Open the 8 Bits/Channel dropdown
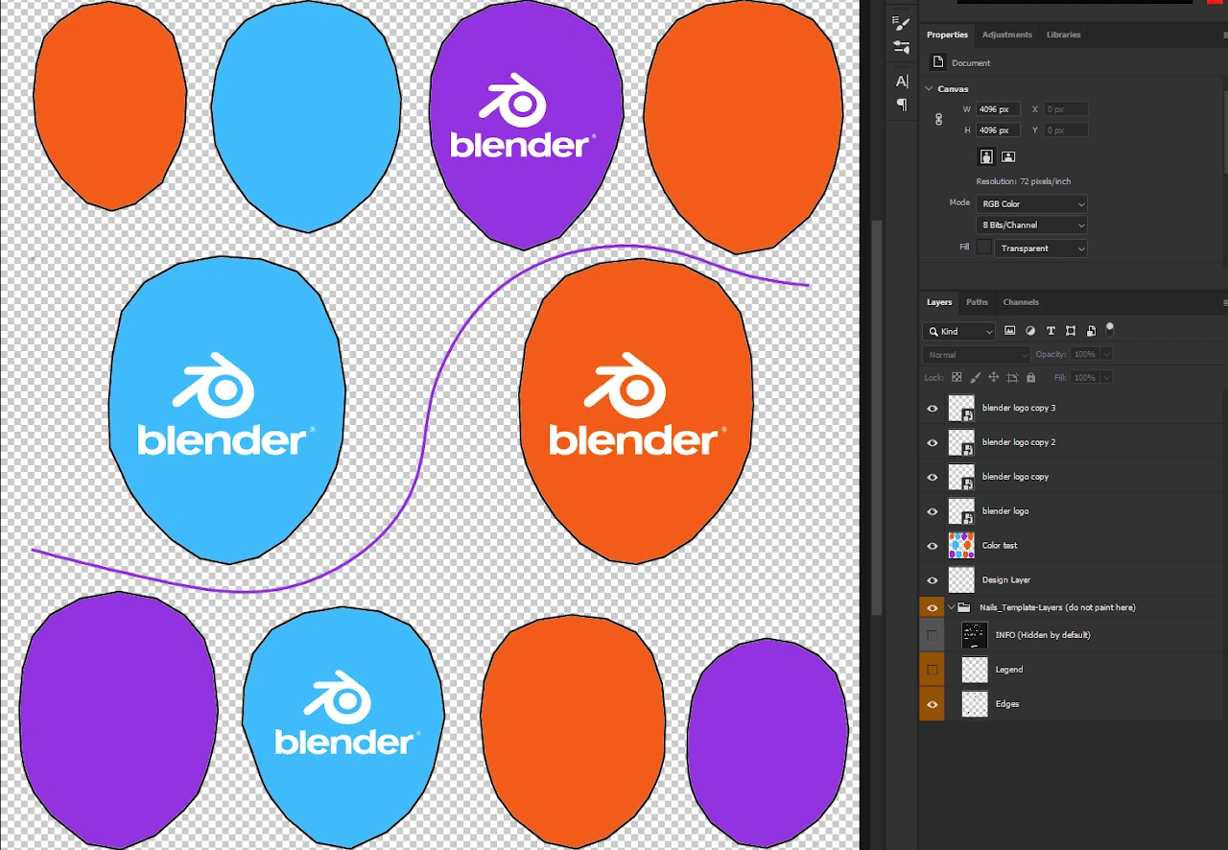 tap(1032, 225)
